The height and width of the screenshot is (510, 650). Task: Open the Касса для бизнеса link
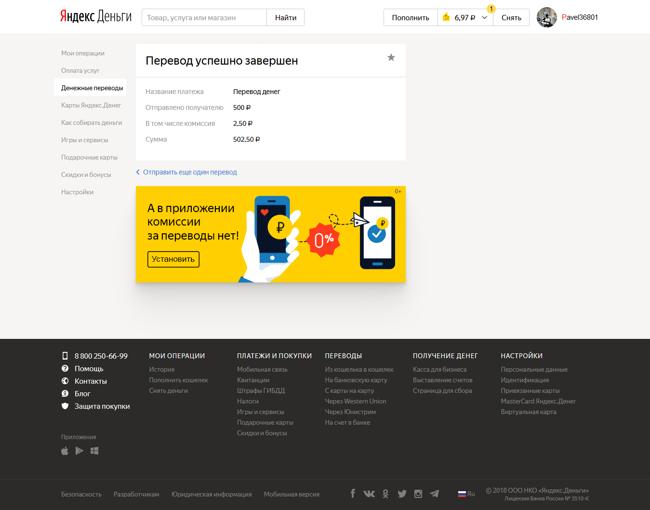coord(440,369)
